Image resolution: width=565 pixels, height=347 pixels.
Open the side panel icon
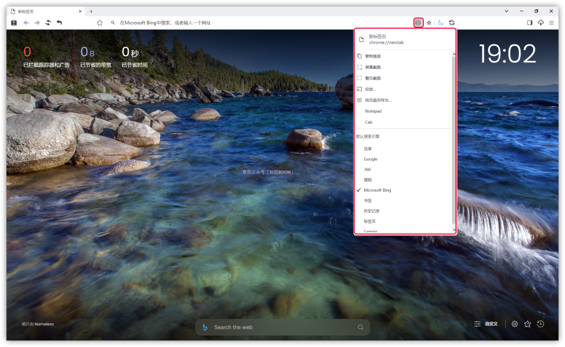(x=529, y=23)
